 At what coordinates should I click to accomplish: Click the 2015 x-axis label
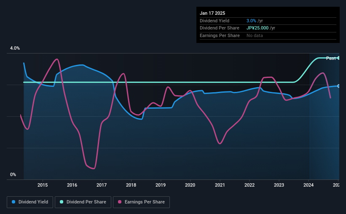(43, 185)
